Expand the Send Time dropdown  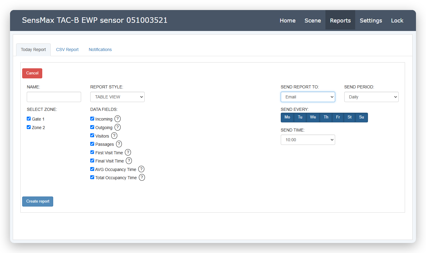click(x=308, y=140)
